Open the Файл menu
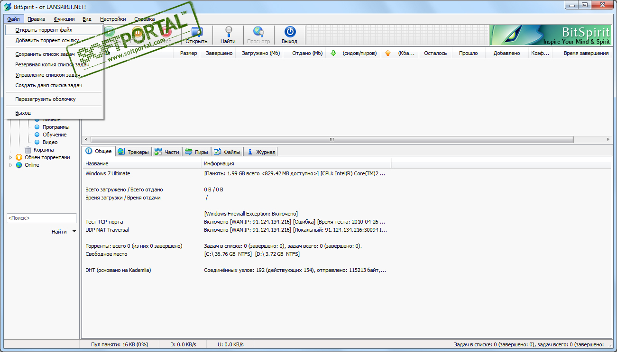This screenshot has width=617, height=352. (14, 19)
